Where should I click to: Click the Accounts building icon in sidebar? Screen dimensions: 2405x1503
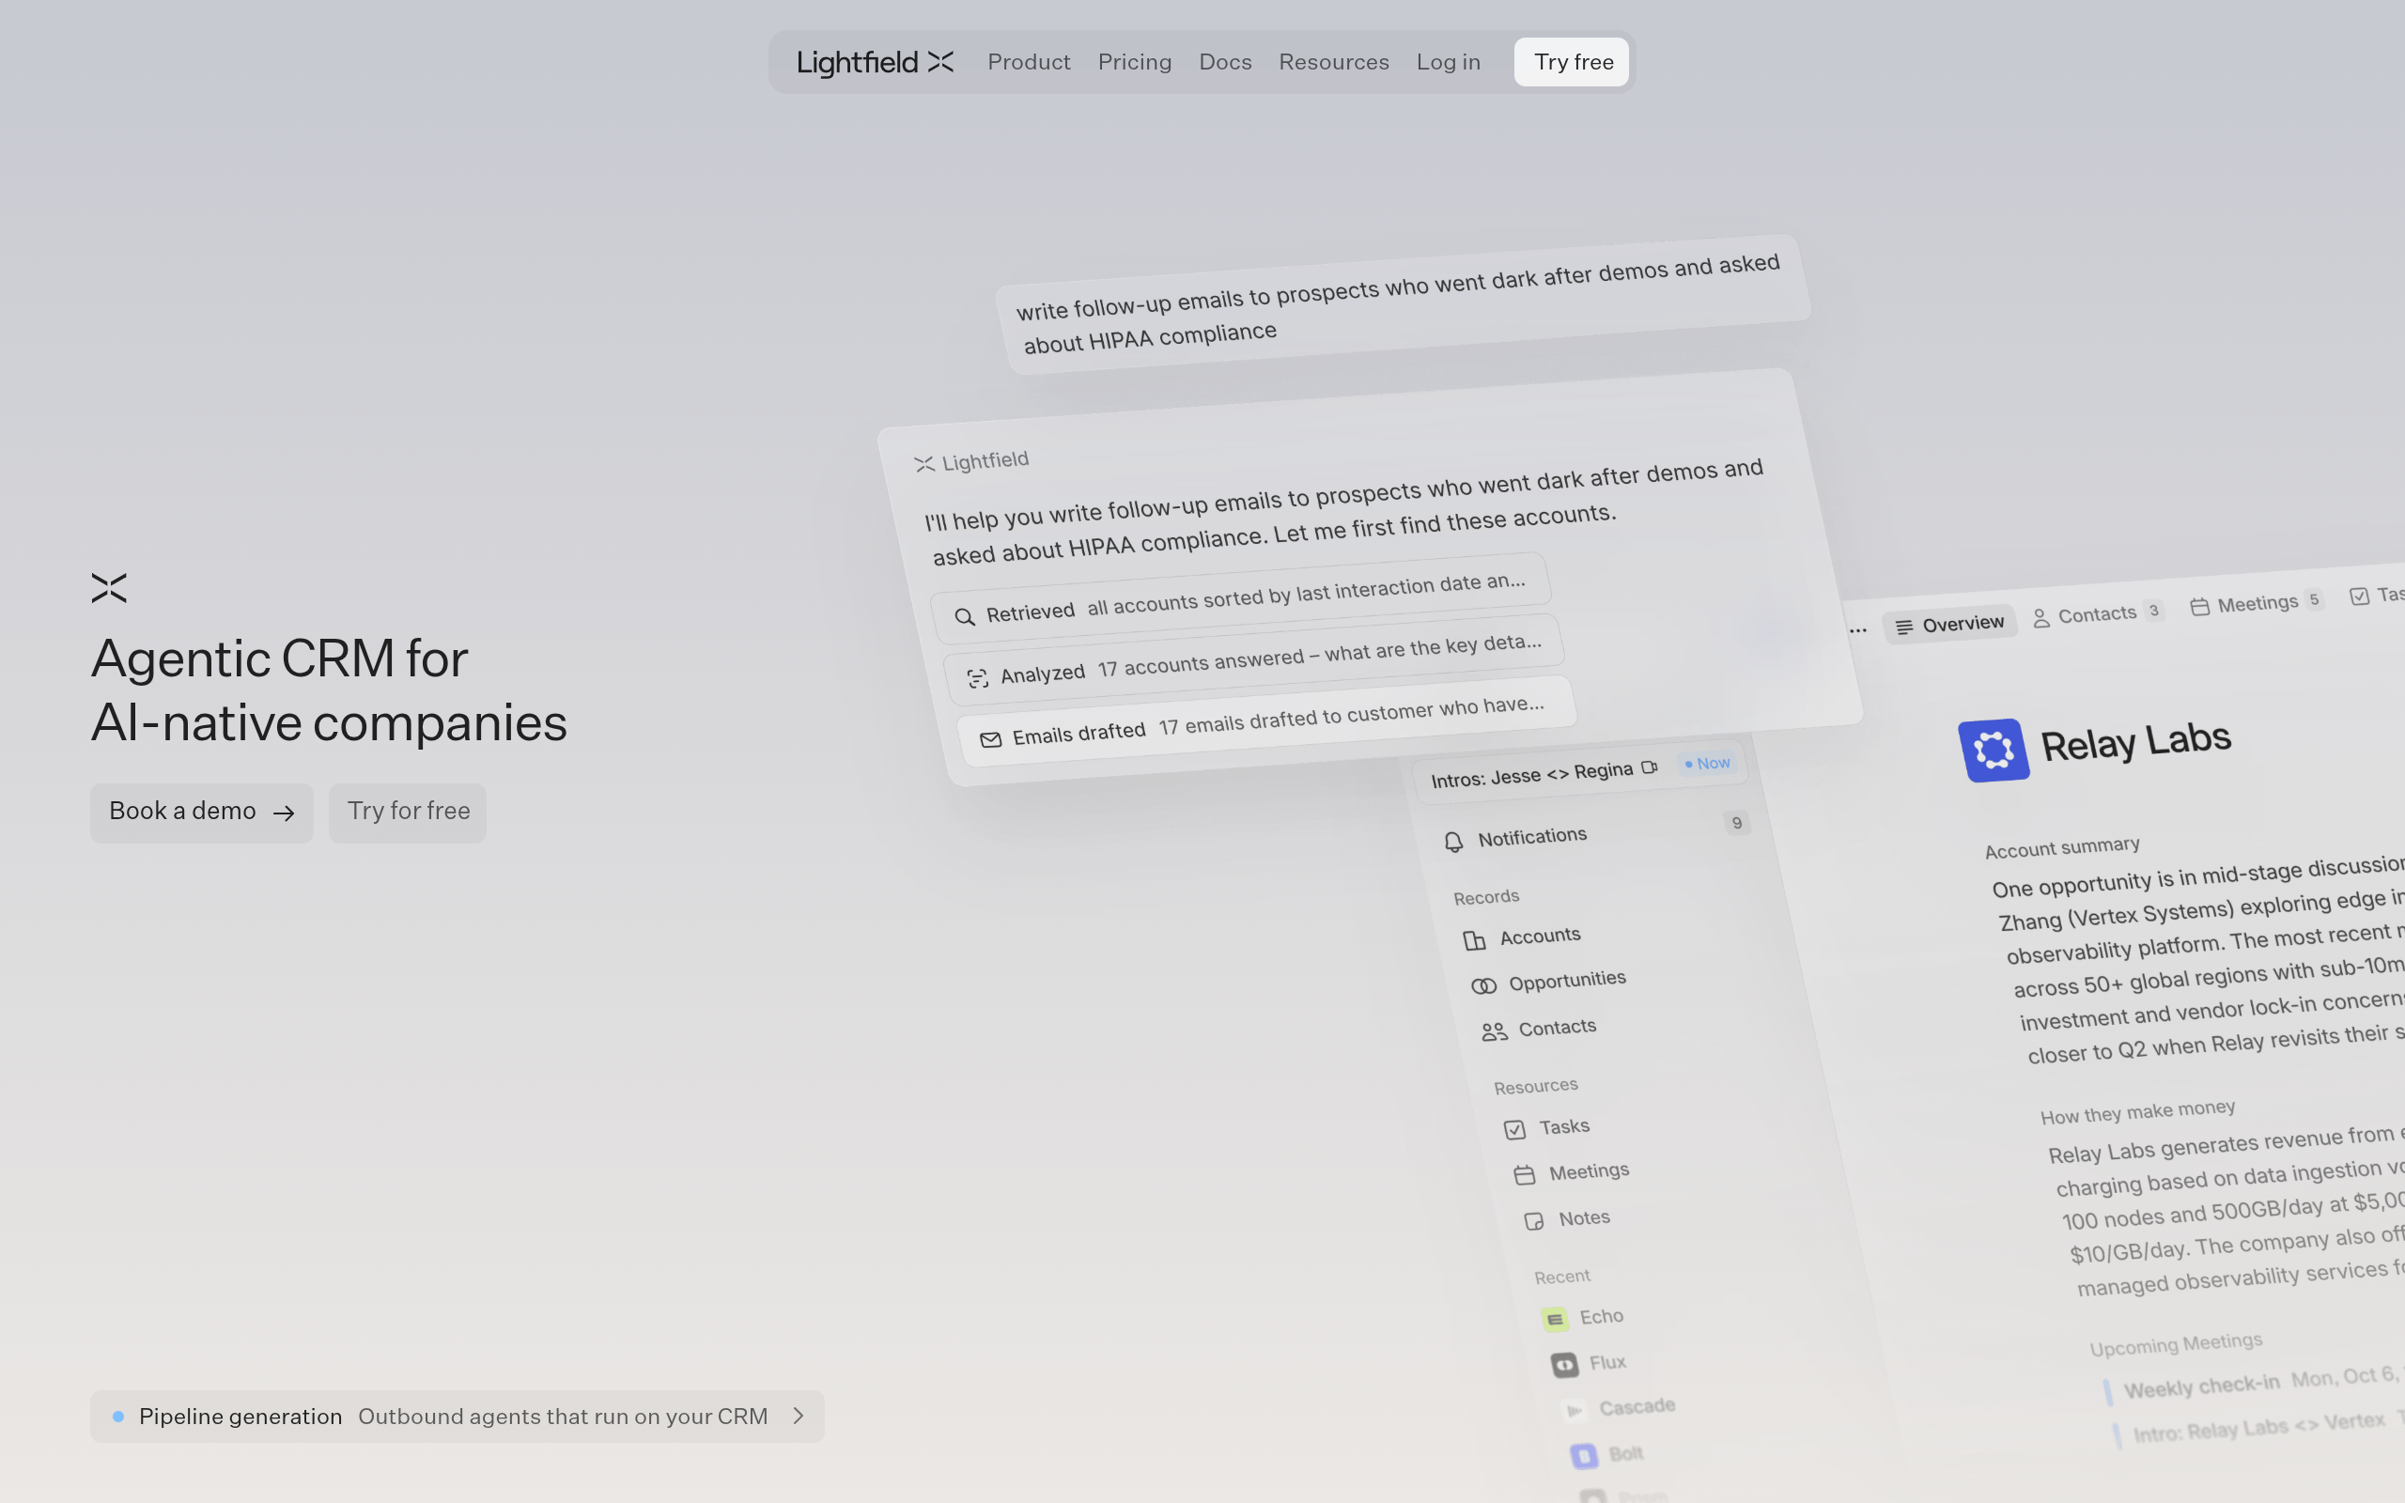point(1475,940)
